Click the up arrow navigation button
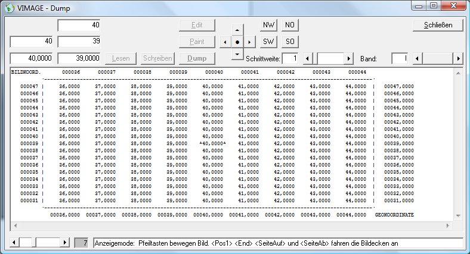 (x=237, y=29)
